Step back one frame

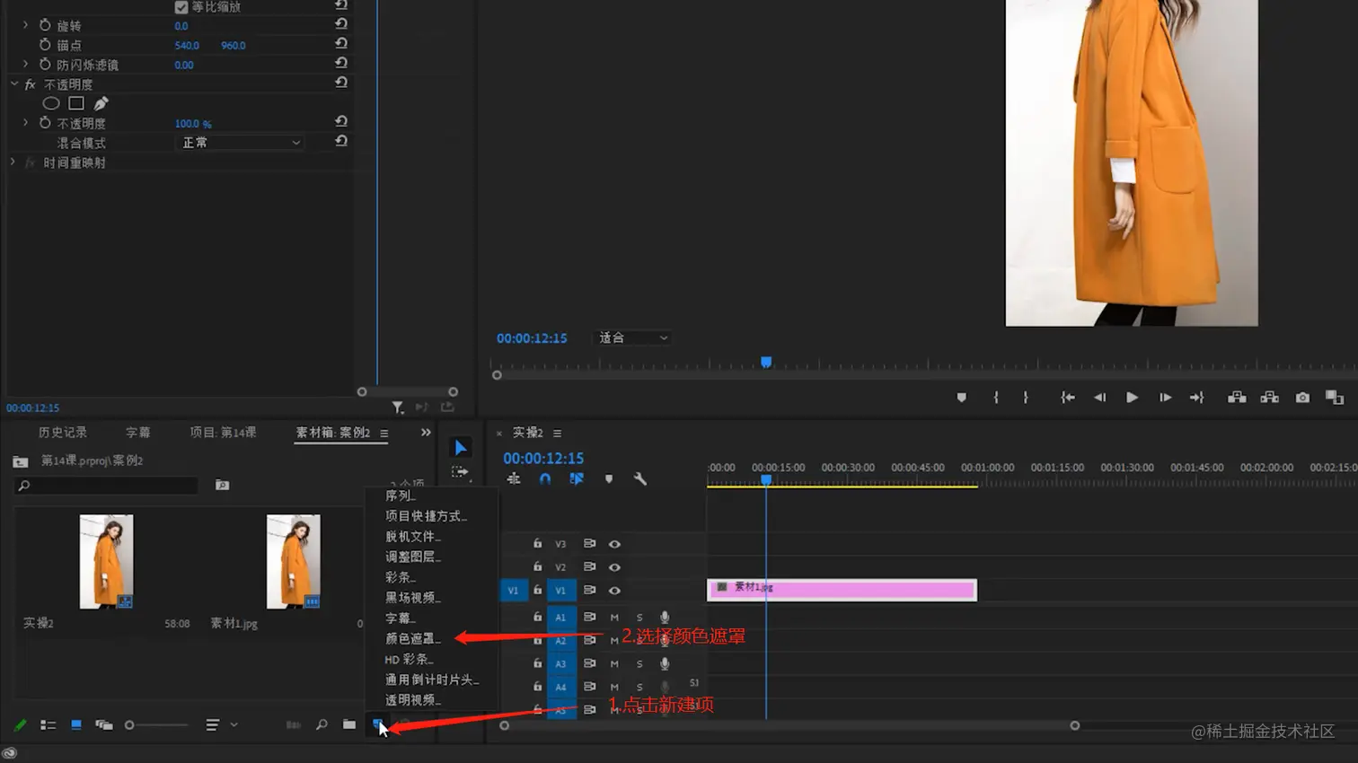pos(1099,398)
